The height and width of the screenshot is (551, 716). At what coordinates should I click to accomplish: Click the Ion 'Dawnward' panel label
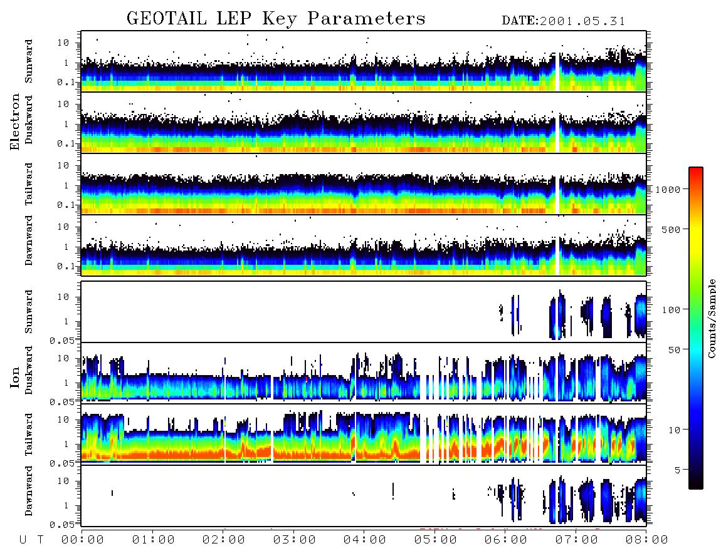[29, 491]
